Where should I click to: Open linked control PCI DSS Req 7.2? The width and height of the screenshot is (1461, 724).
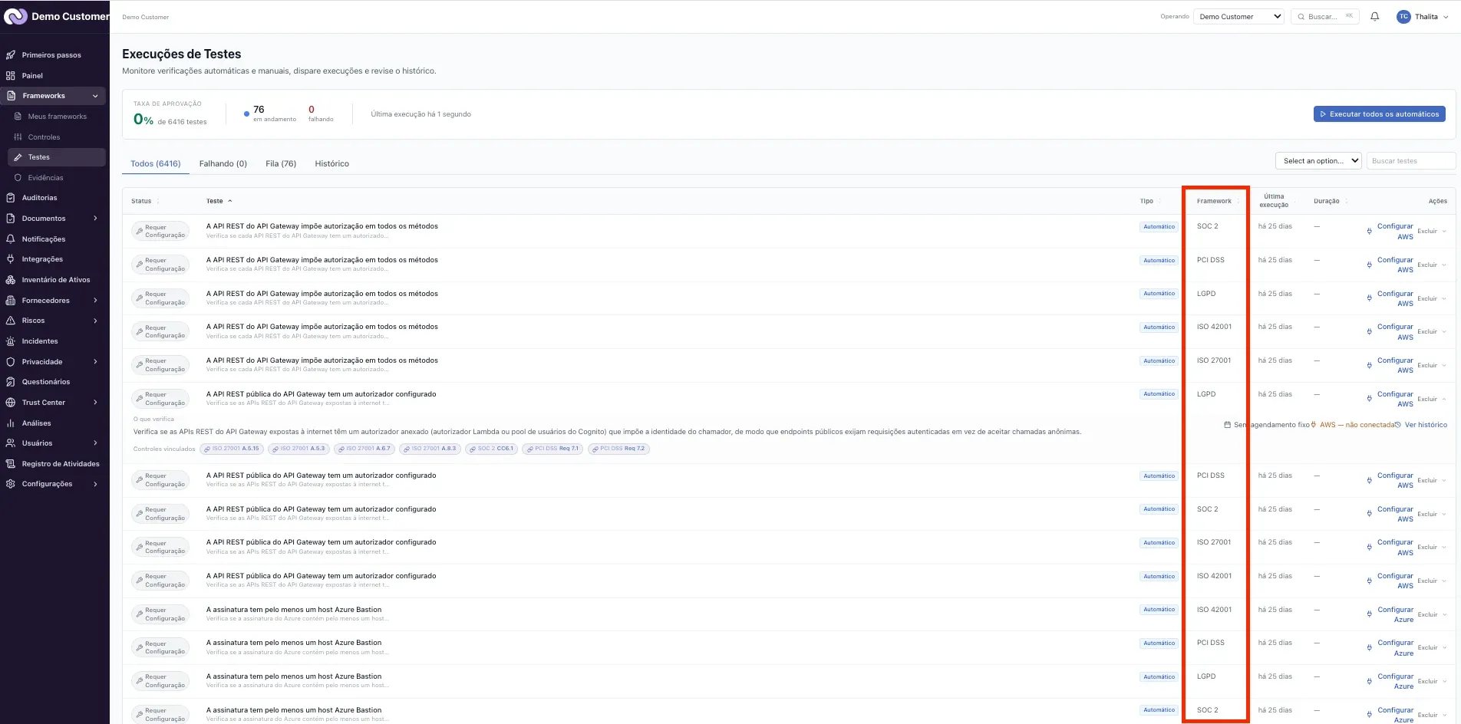pos(618,449)
